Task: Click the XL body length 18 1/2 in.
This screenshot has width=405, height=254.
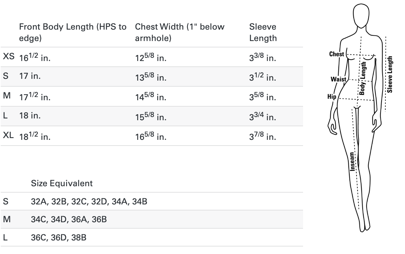Action: click(x=35, y=136)
